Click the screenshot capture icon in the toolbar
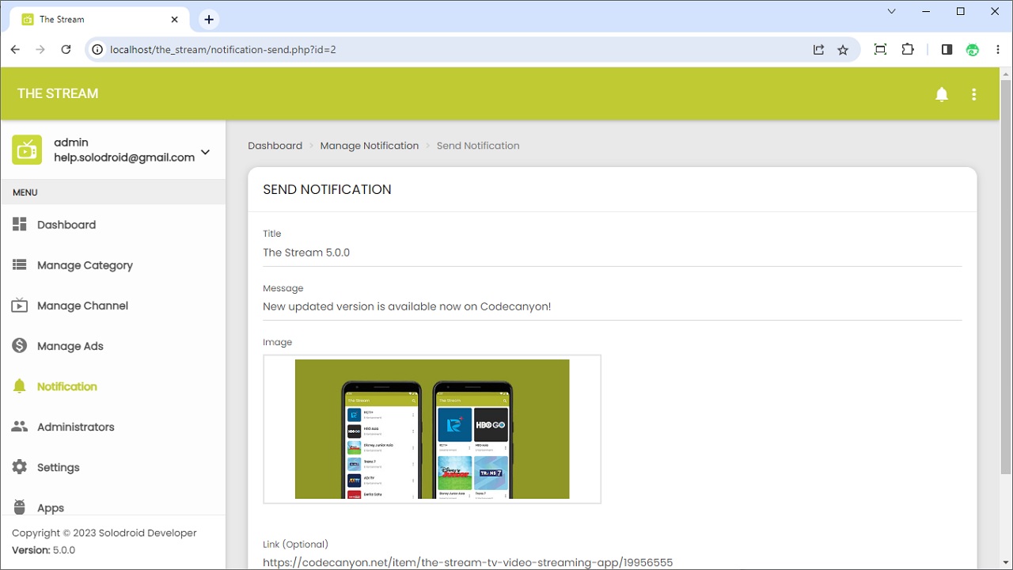The height and width of the screenshot is (570, 1013). coord(880,49)
